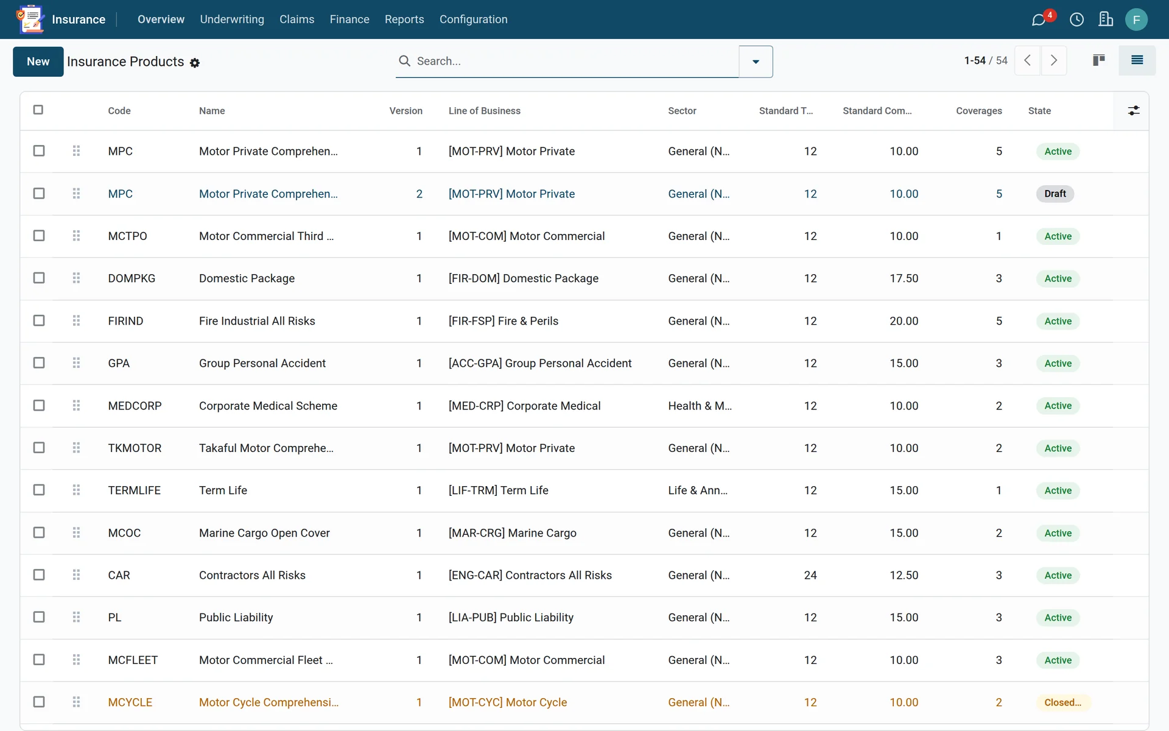Tick the select-all checkbox in the header
Image resolution: width=1169 pixels, height=731 pixels.
(x=38, y=110)
